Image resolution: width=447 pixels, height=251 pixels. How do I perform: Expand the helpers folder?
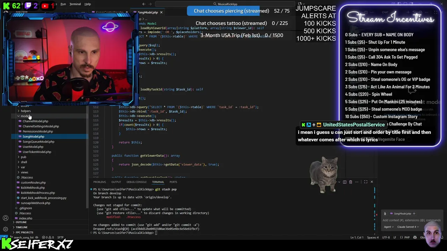pos(25,111)
